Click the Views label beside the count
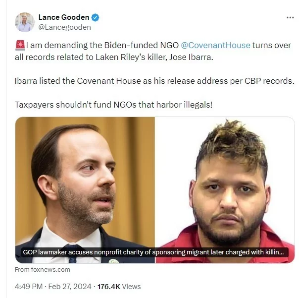Viewport: 299px width, 298px height. click(131, 287)
